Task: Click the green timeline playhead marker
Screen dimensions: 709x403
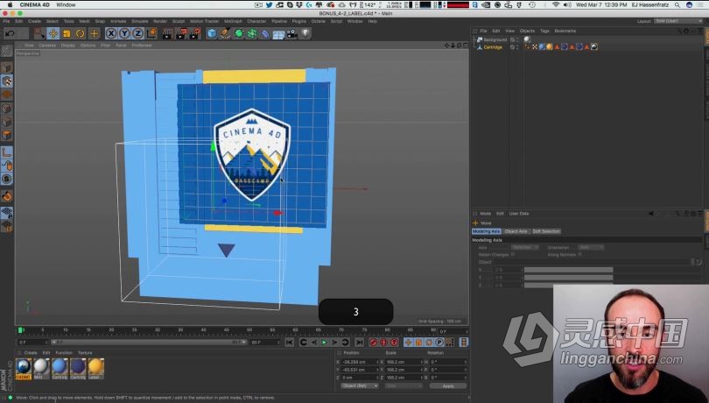Action: pyautogui.click(x=20, y=330)
